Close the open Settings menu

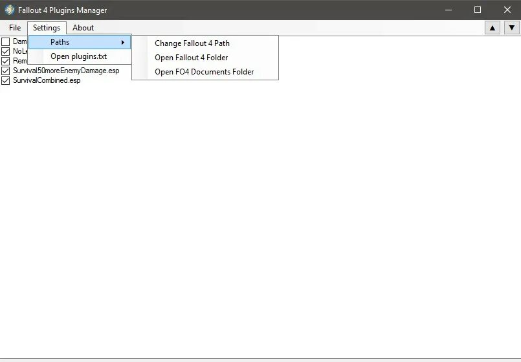[47, 28]
